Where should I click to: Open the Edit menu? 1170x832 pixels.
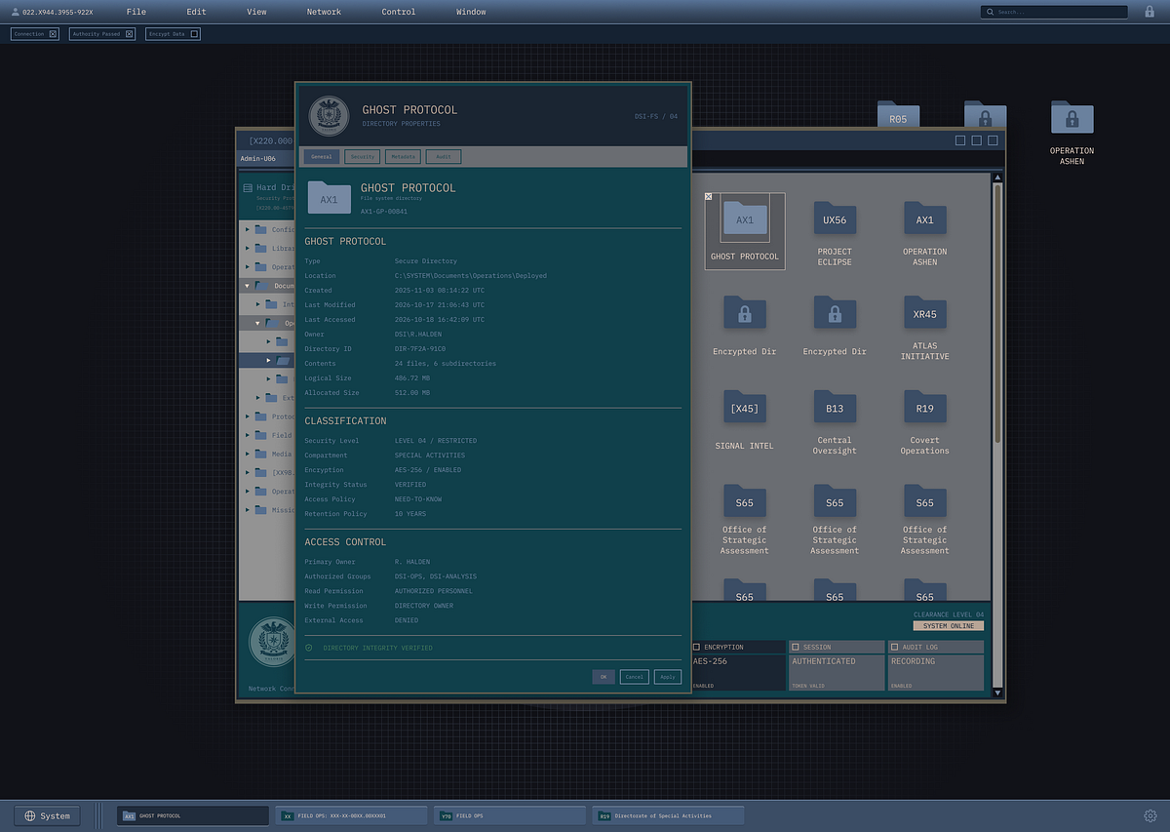coord(197,12)
